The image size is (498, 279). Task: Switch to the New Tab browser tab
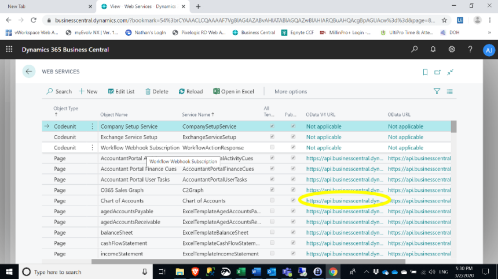click(x=47, y=6)
